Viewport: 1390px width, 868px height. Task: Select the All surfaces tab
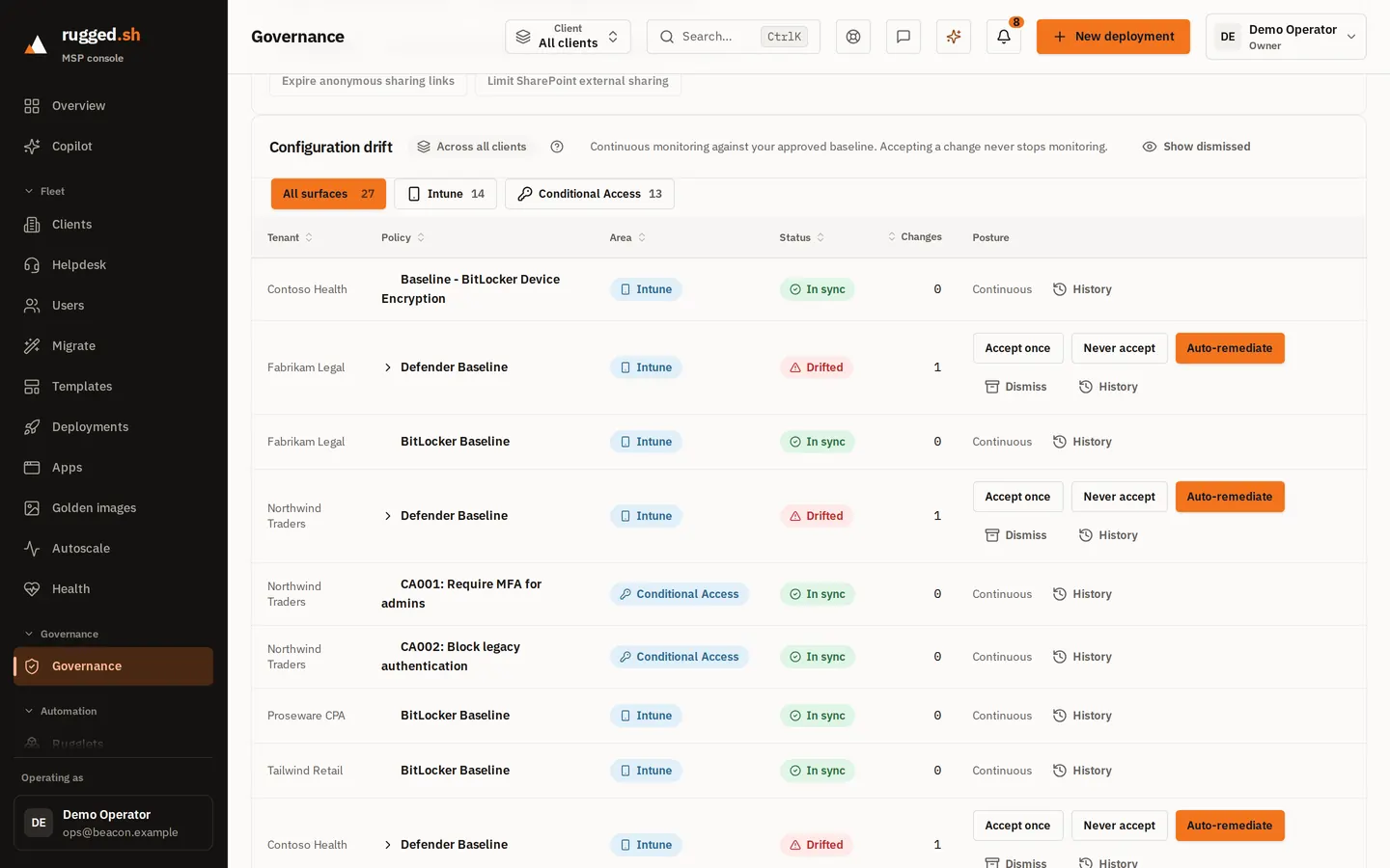[x=328, y=194]
